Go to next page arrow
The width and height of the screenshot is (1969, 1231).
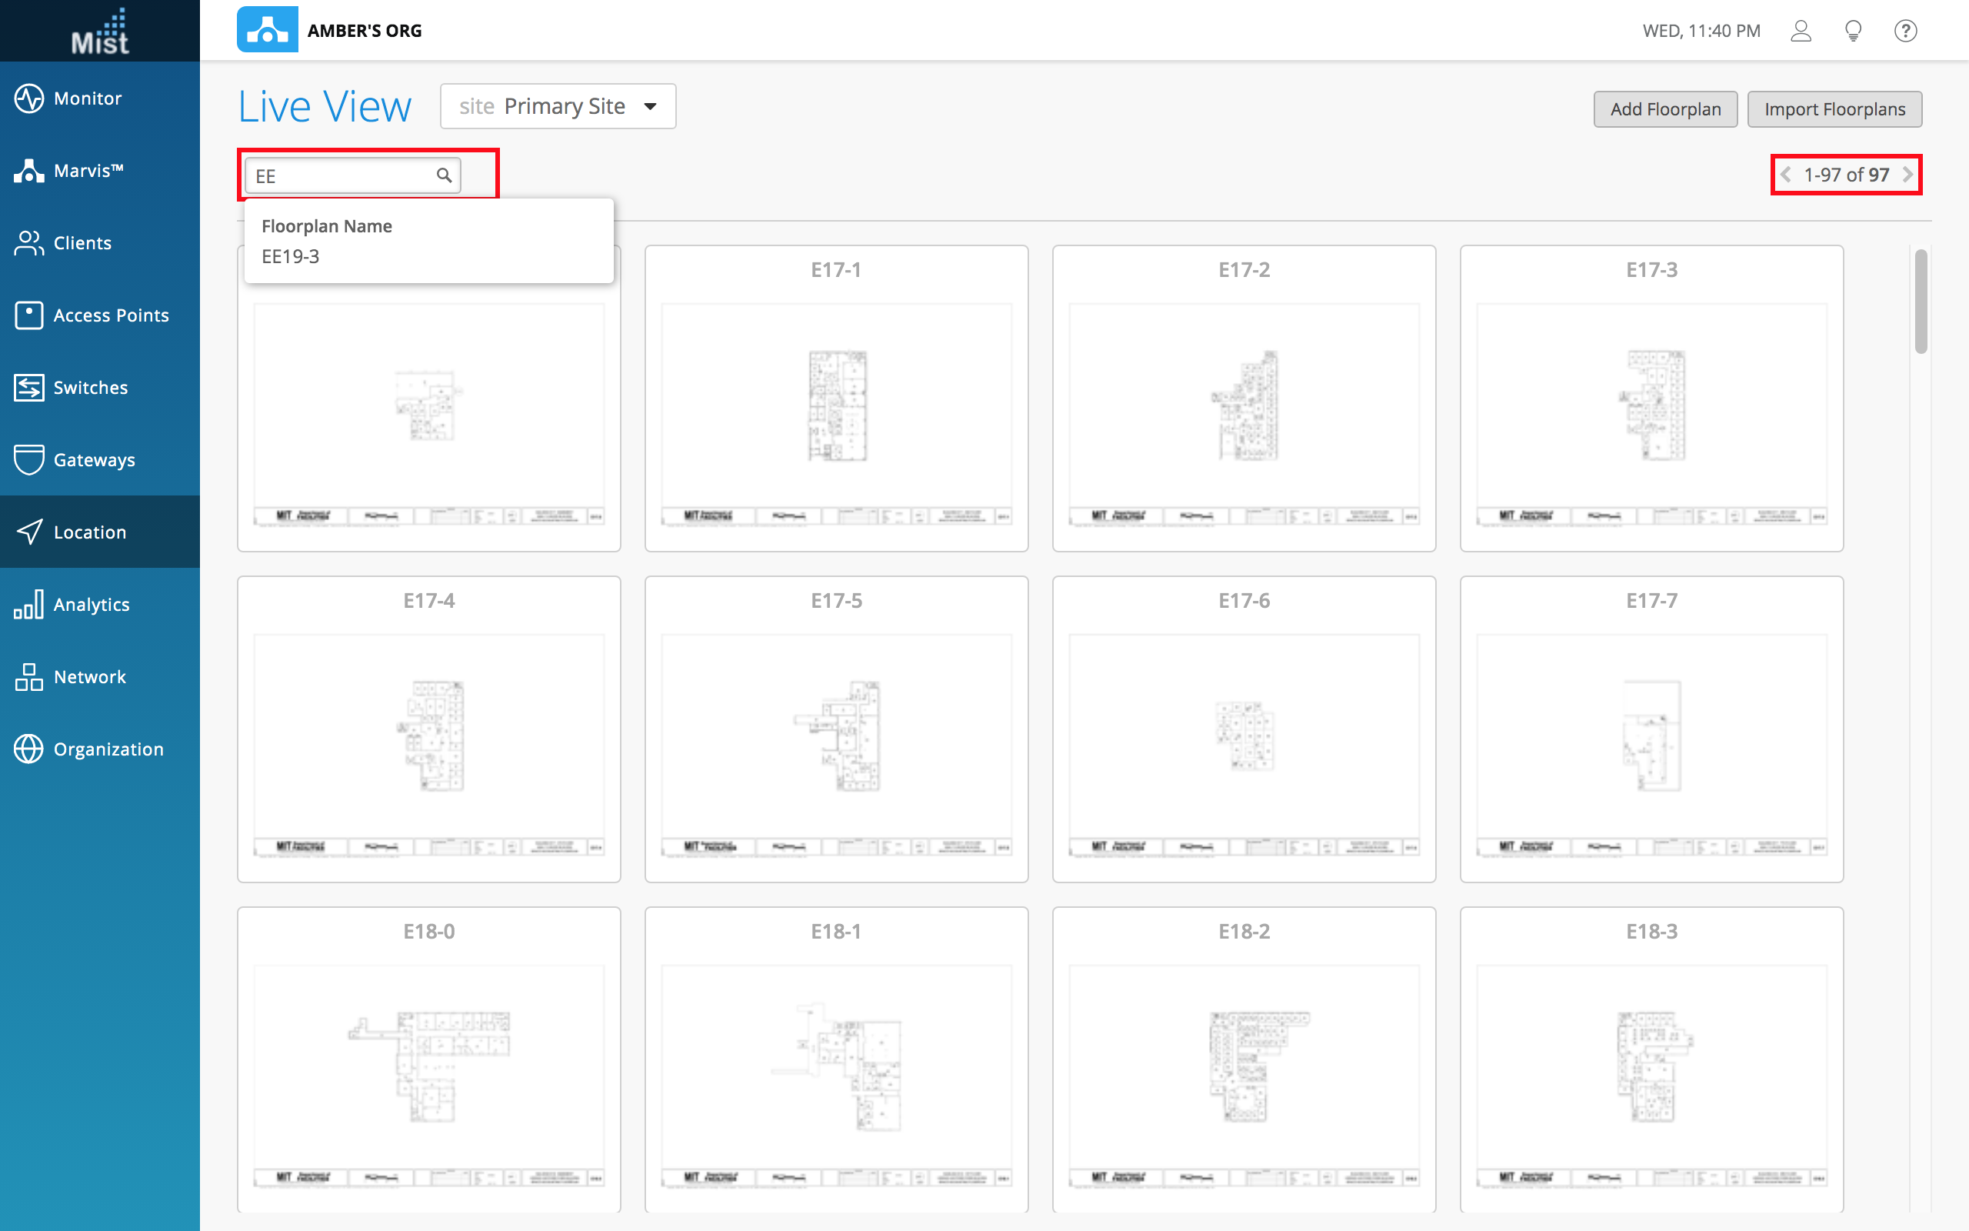(1908, 174)
